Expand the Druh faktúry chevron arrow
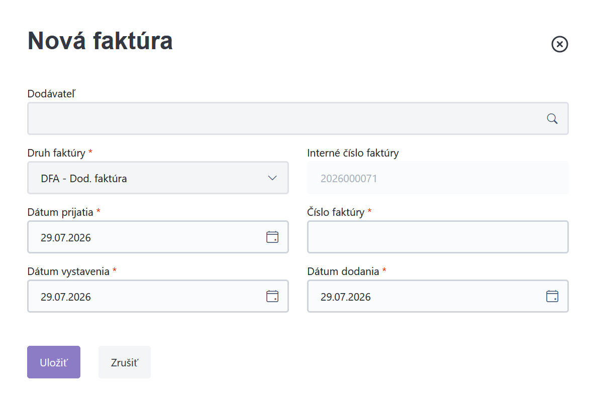Screen dimensions: 596x404 (x=272, y=178)
